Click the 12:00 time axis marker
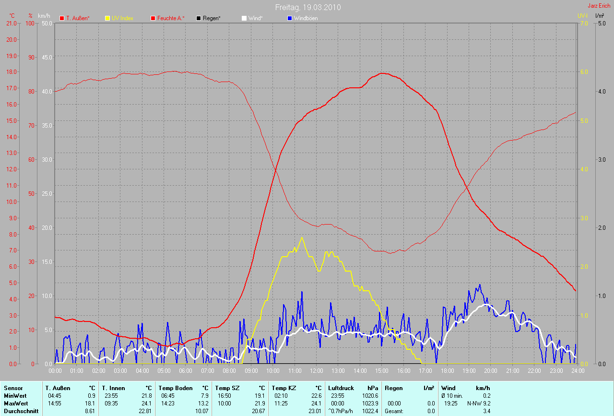 pyautogui.click(x=316, y=370)
